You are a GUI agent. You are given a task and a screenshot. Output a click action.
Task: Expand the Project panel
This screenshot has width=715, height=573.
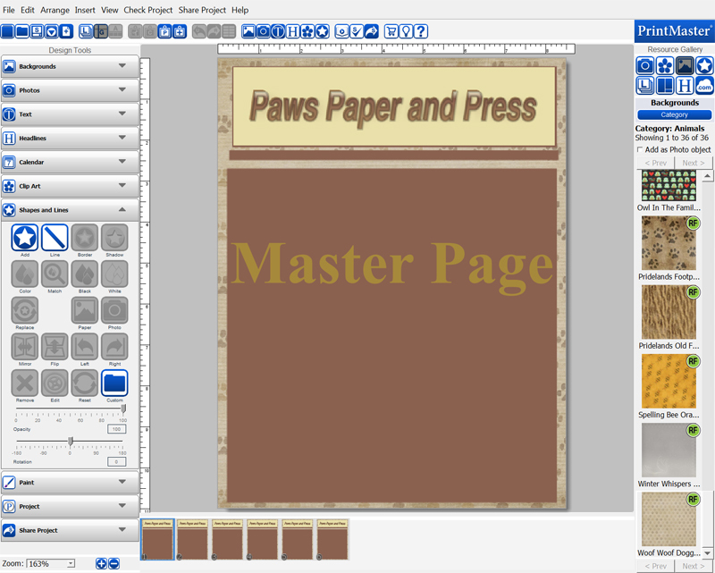click(x=71, y=506)
